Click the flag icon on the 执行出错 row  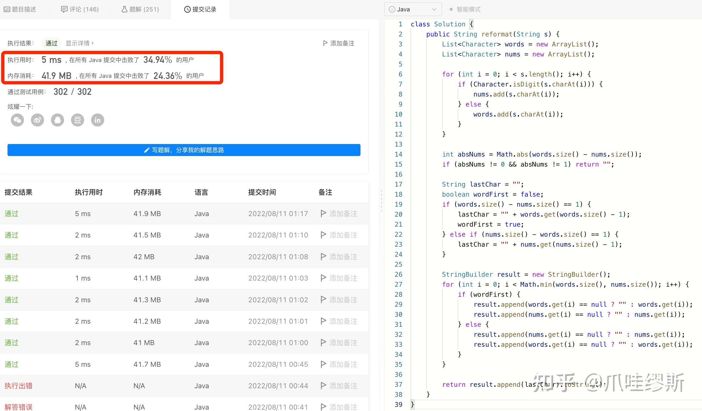[x=323, y=386]
